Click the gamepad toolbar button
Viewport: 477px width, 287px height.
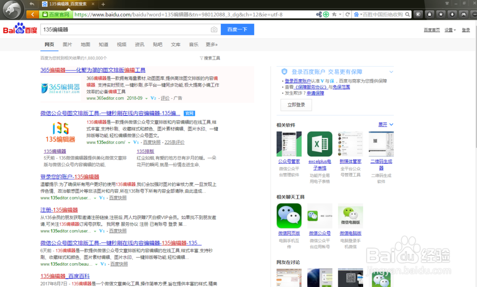pyautogui.click(x=463, y=14)
